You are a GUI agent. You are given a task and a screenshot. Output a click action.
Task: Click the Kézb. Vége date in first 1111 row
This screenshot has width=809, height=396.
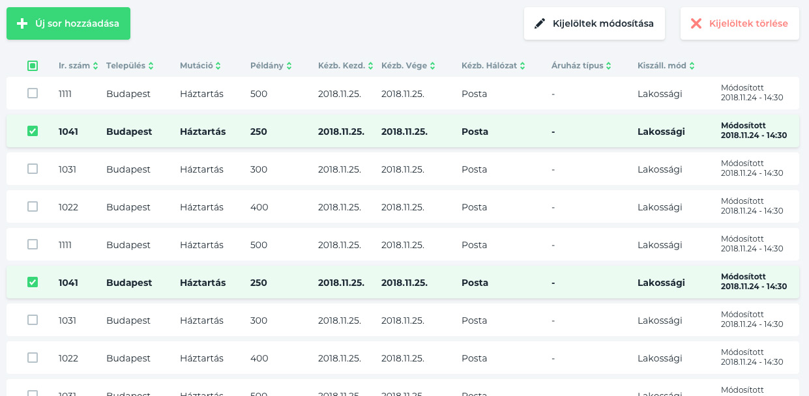click(403, 94)
